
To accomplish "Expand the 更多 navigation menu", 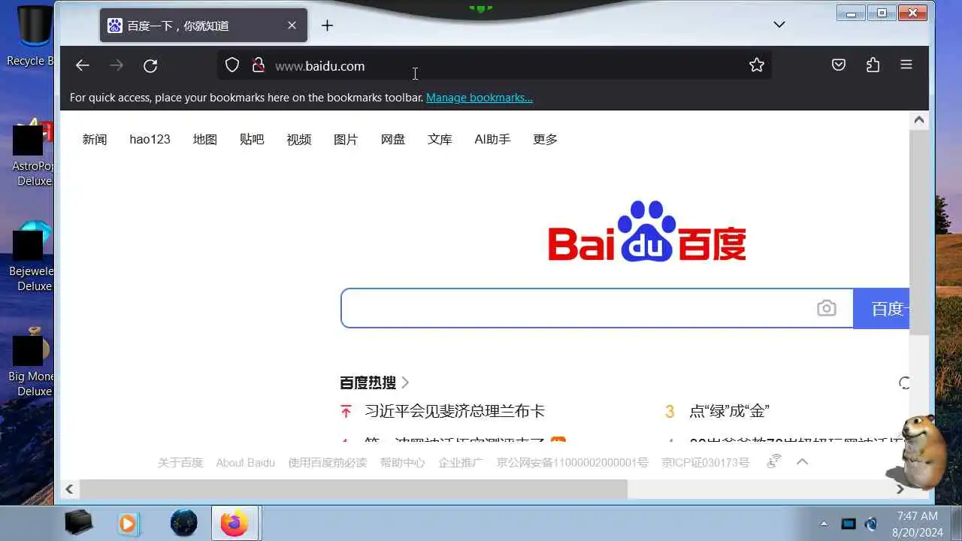I will coord(545,139).
